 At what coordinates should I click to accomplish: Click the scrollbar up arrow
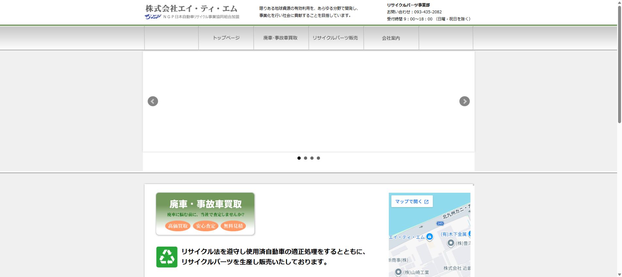point(619,3)
